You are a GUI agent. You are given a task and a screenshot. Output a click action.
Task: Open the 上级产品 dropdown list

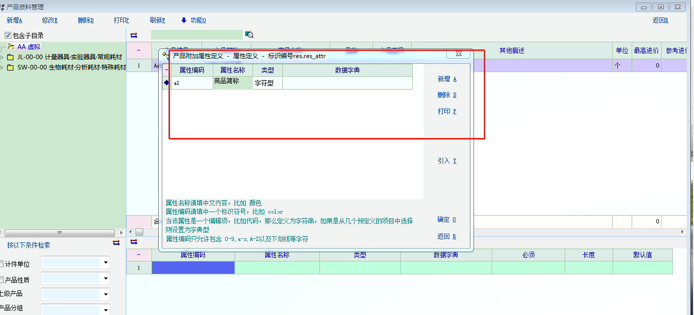106,294
